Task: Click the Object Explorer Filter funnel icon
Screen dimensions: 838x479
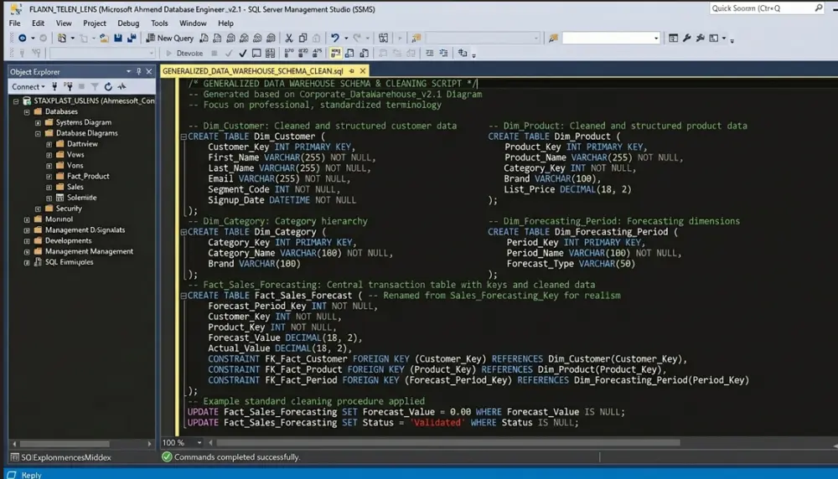Action: click(95, 86)
